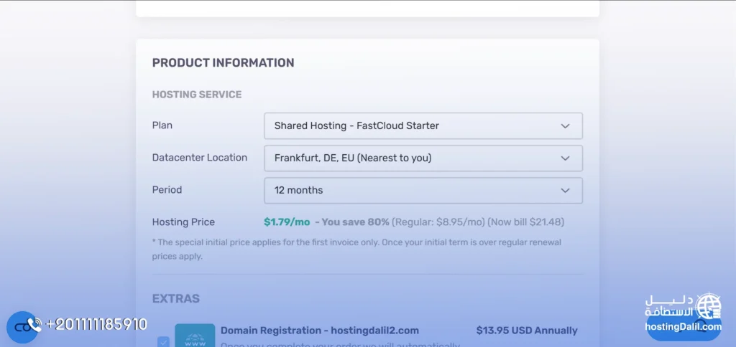Expand the Frankfurt, DE, EU location dropdown

point(423,158)
